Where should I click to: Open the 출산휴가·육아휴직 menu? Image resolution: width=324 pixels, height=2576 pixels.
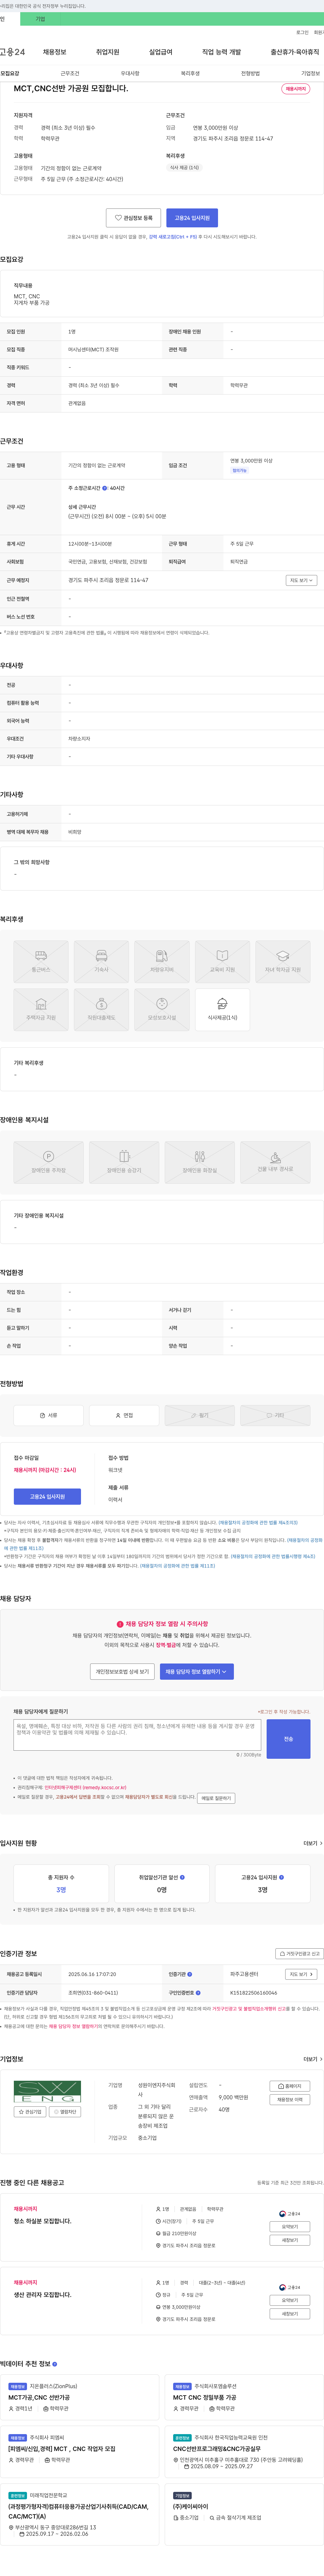coord(295,52)
